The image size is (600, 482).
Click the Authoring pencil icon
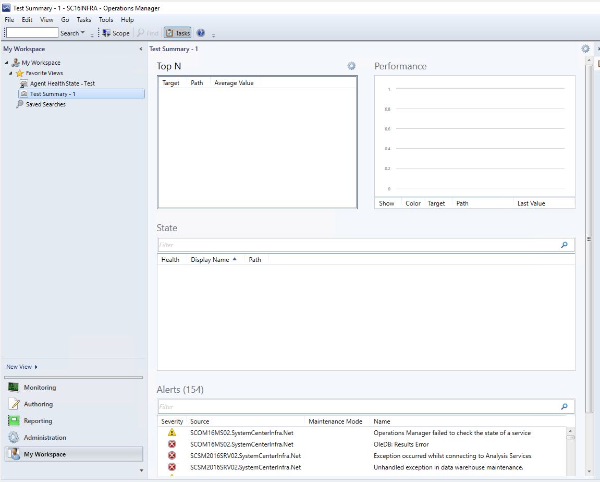(14, 404)
